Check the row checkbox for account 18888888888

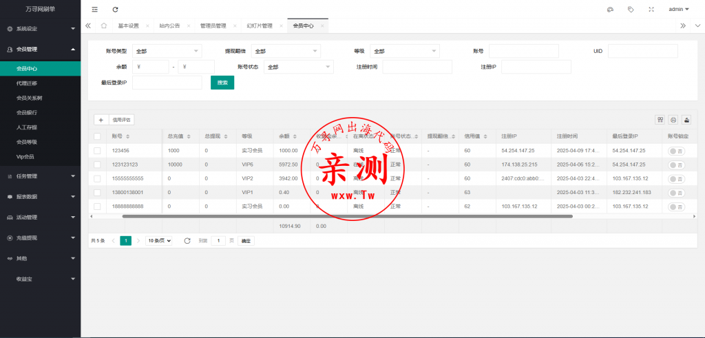[x=97, y=207]
